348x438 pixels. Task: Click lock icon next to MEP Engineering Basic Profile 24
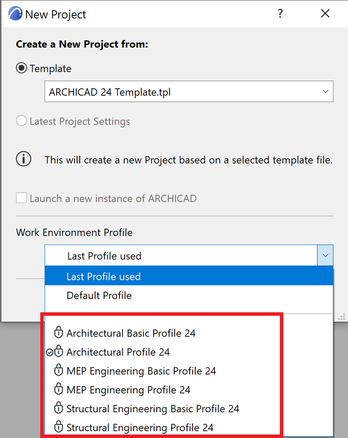[x=58, y=371]
